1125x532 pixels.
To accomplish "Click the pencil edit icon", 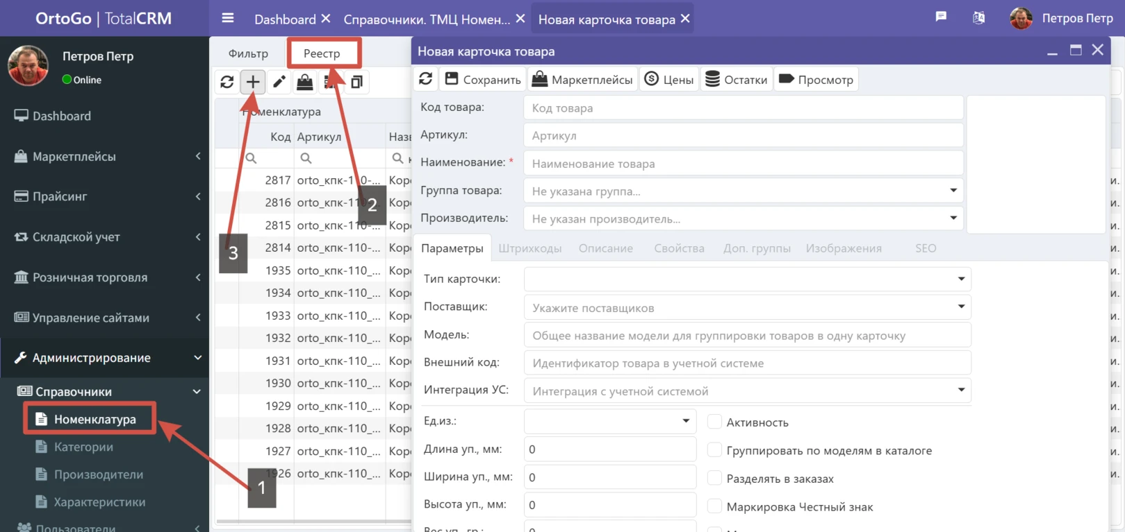I will pos(279,82).
